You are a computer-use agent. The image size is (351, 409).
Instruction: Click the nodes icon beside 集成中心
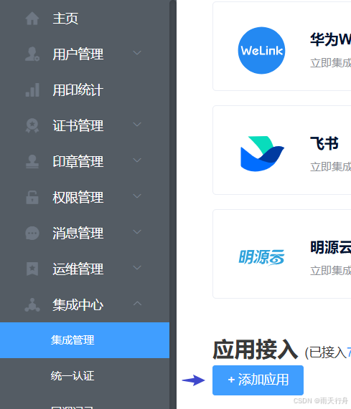[32, 304]
